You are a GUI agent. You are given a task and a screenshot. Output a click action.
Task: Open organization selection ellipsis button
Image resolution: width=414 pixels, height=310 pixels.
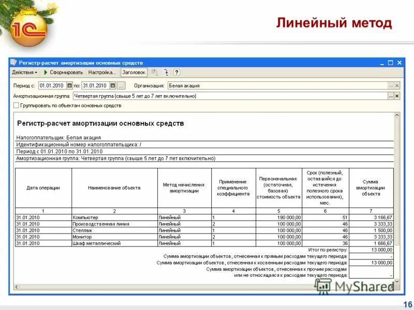click(391, 86)
